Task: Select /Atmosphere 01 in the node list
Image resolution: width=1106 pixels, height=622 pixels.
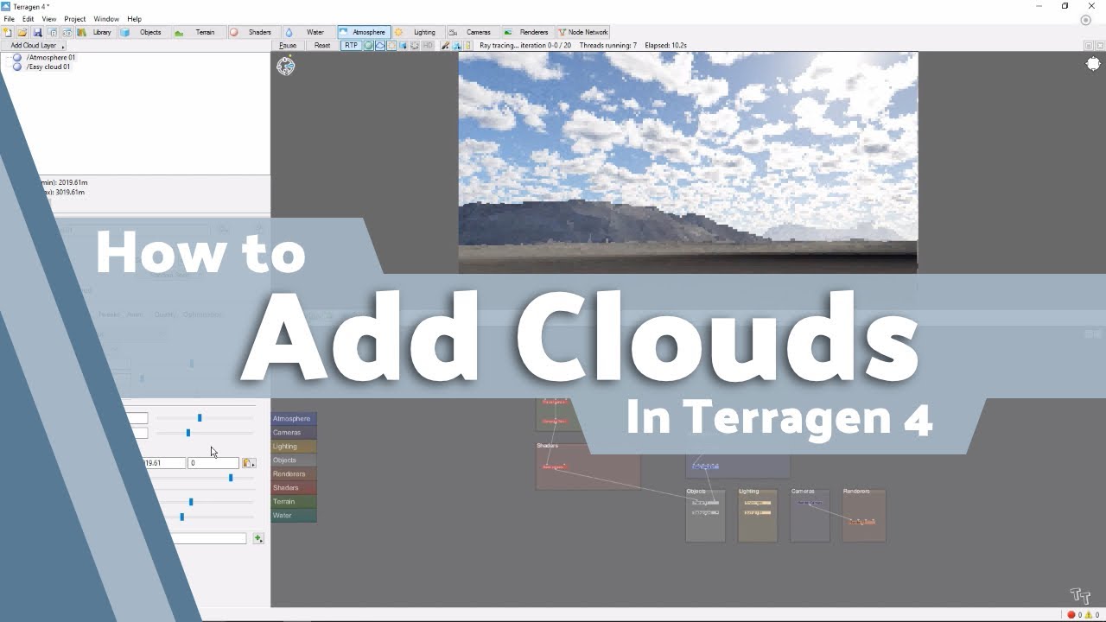Action: coord(50,57)
